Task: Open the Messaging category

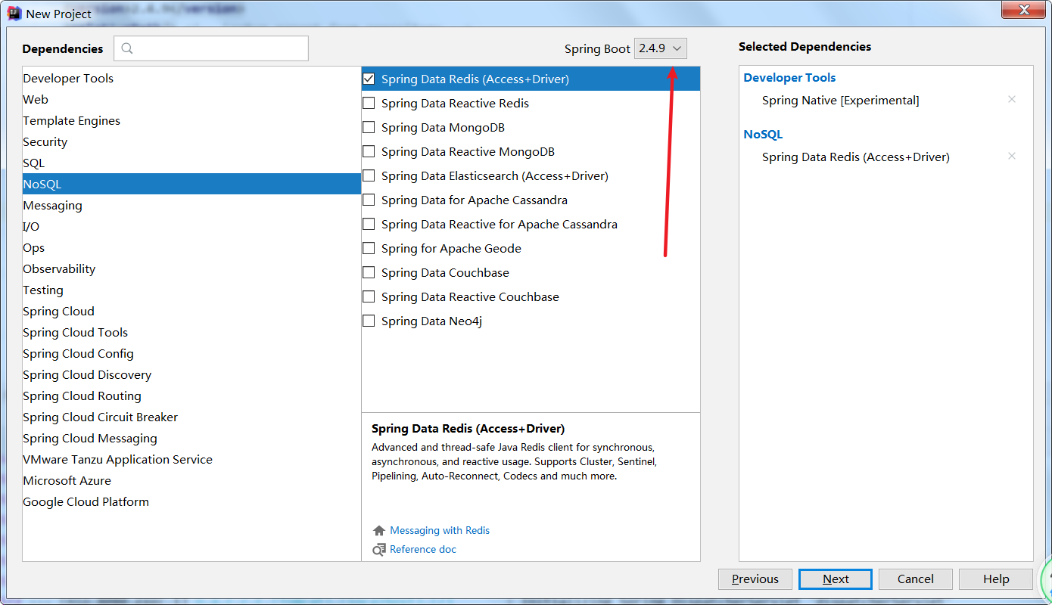Action: [191, 206]
